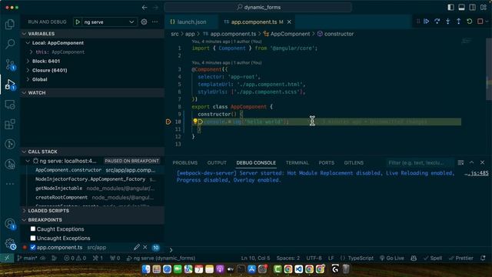Click the main branch in status bar

coord(28,259)
